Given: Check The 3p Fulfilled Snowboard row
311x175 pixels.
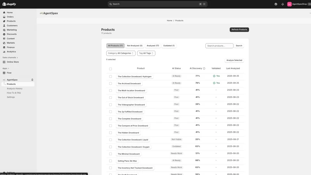Looking at the screenshot, I should [110, 112].
